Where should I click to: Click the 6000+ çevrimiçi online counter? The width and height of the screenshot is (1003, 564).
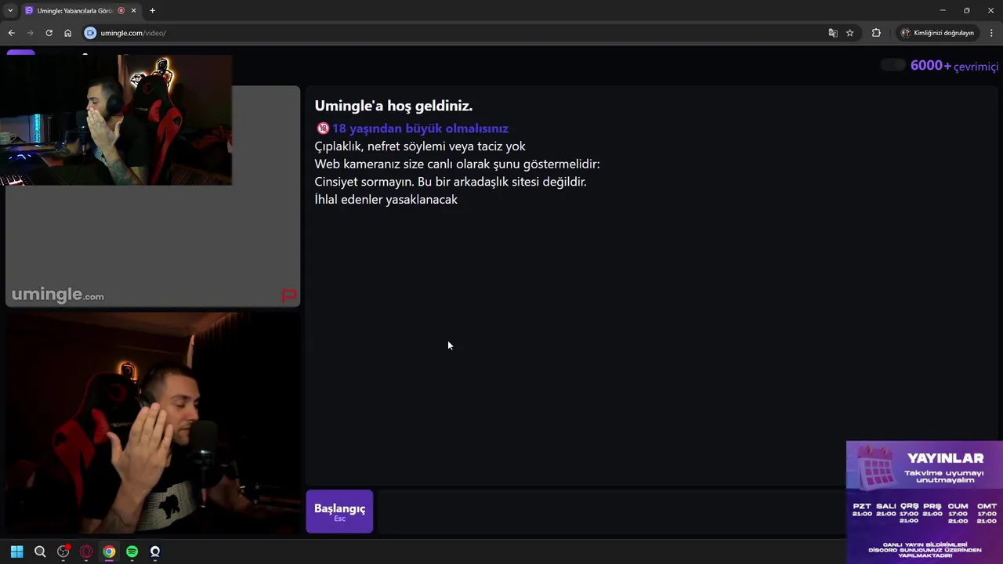(954, 66)
